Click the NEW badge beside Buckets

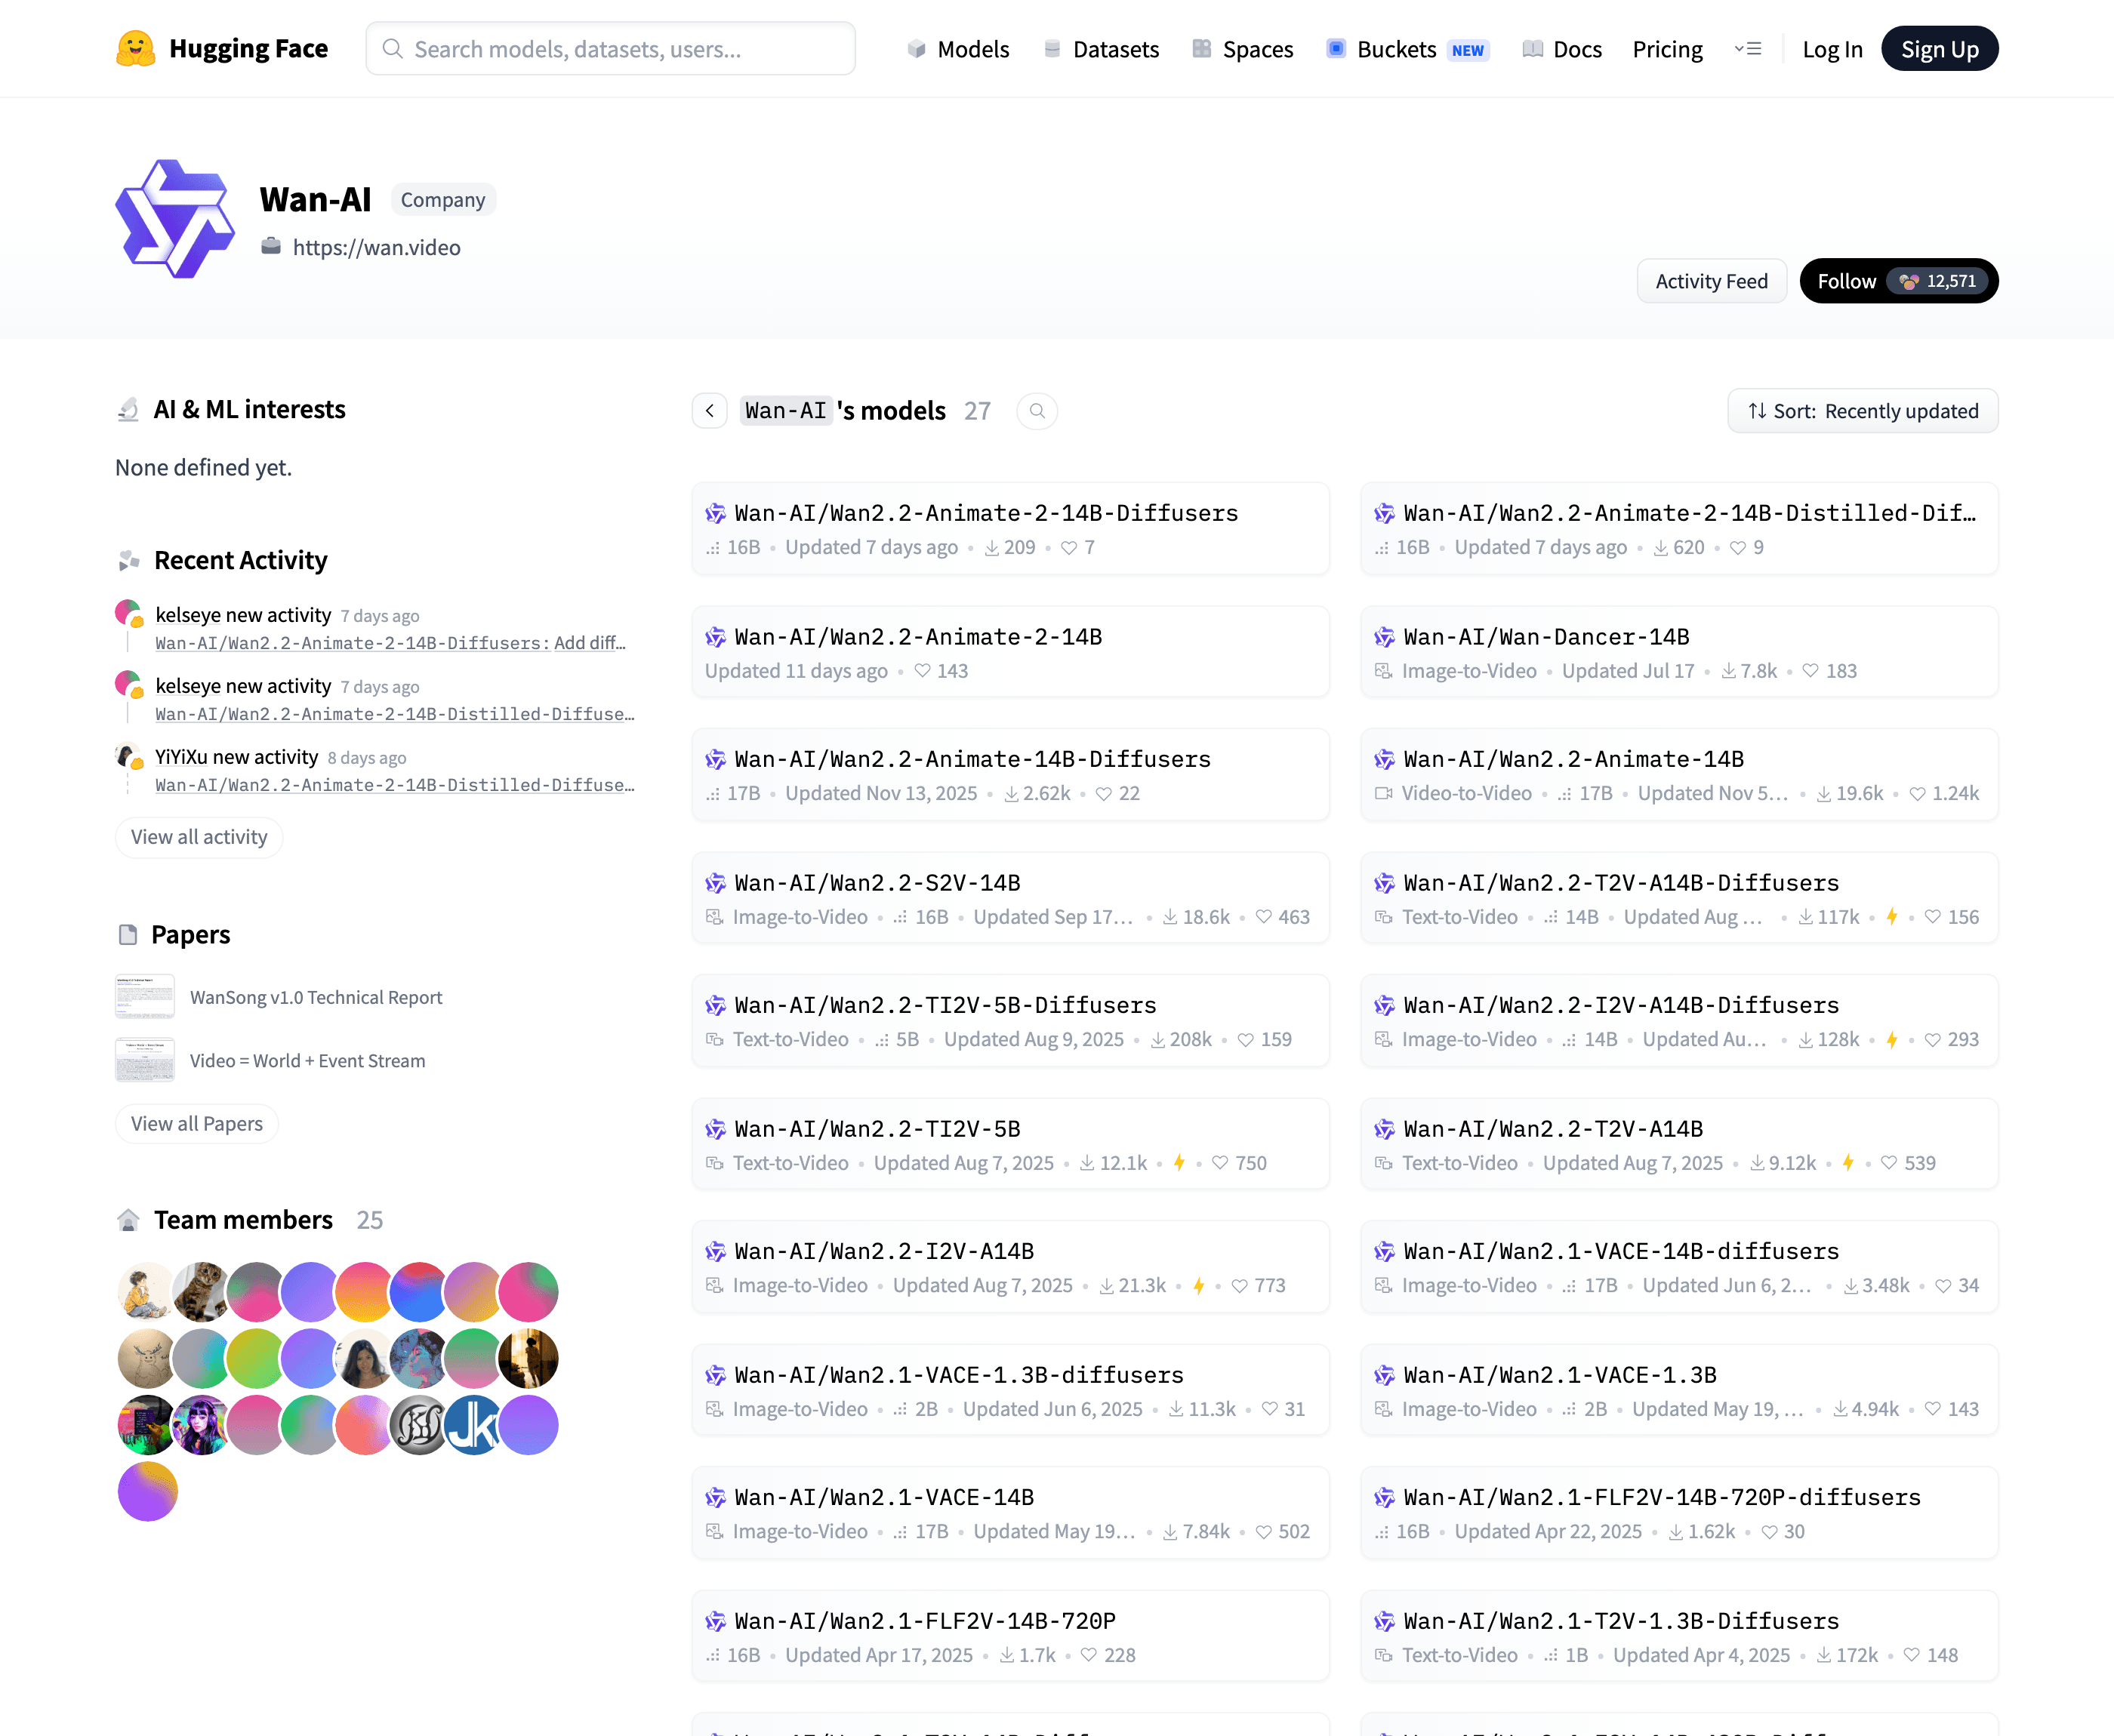coord(1468,50)
